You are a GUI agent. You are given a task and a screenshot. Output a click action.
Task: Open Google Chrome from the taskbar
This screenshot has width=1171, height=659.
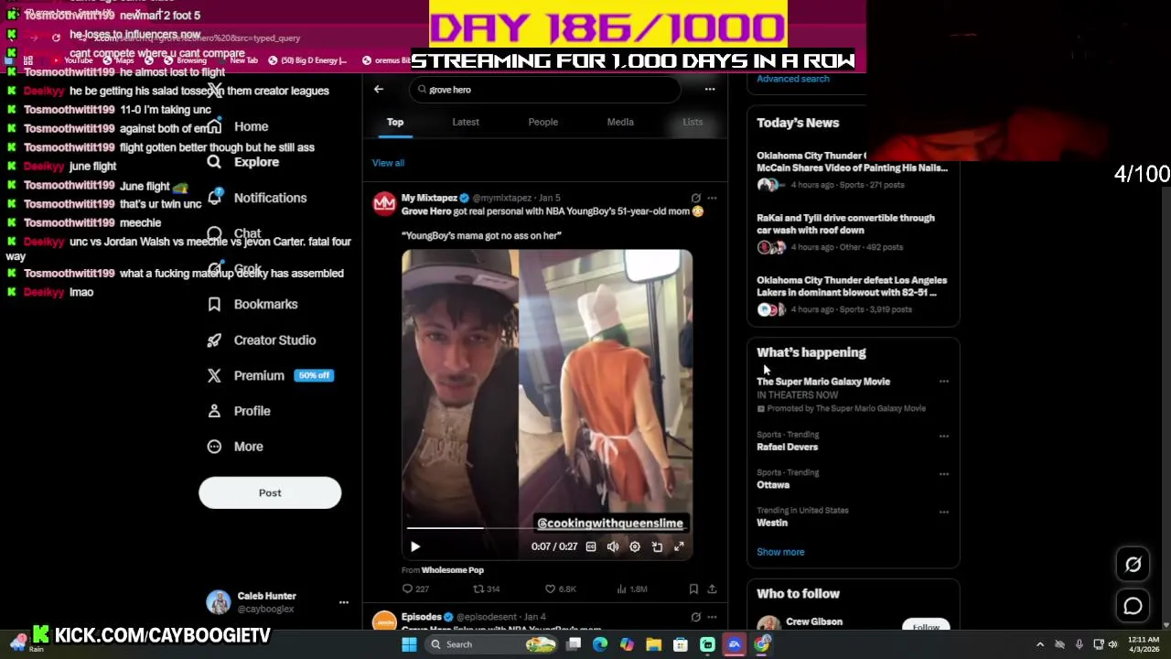761,644
